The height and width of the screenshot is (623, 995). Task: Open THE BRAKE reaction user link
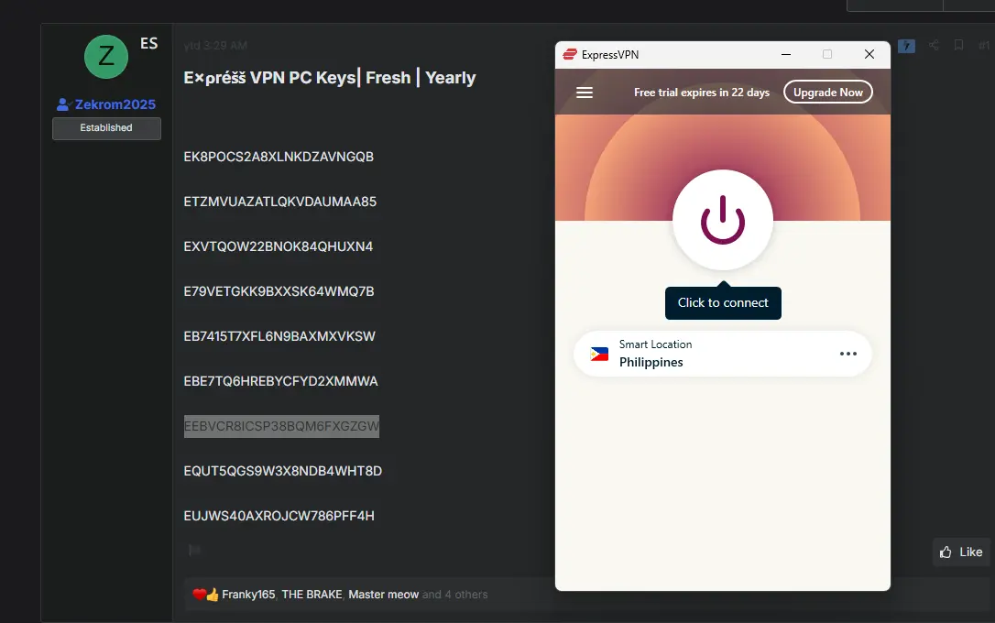tap(312, 595)
